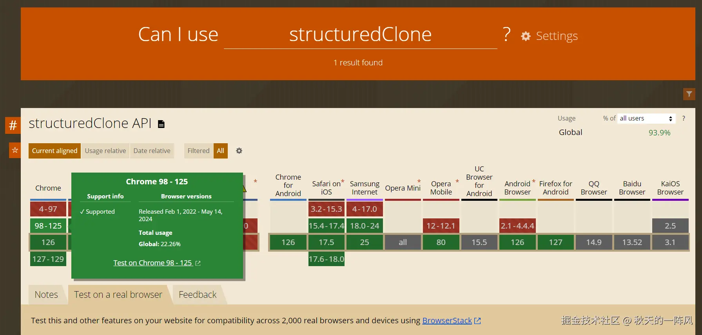This screenshot has height=335, width=702.
Task: Click Samsung Internet 18.0-24 cell
Action: point(365,226)
